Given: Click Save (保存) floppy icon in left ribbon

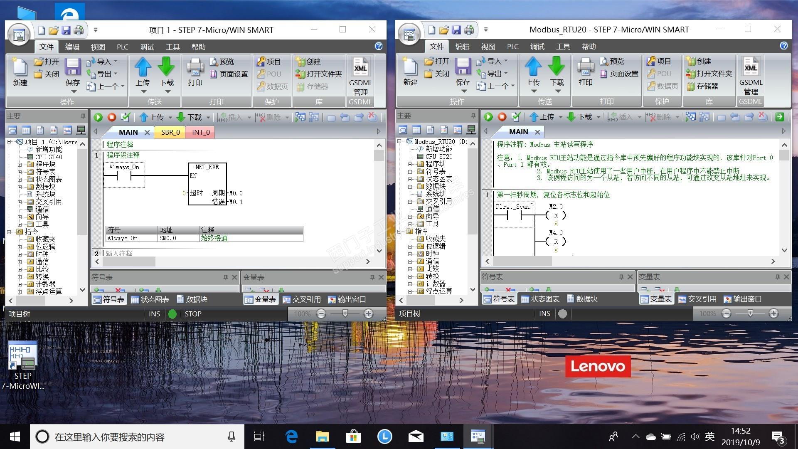Looking at the screenshot, I should pos(73,67).
